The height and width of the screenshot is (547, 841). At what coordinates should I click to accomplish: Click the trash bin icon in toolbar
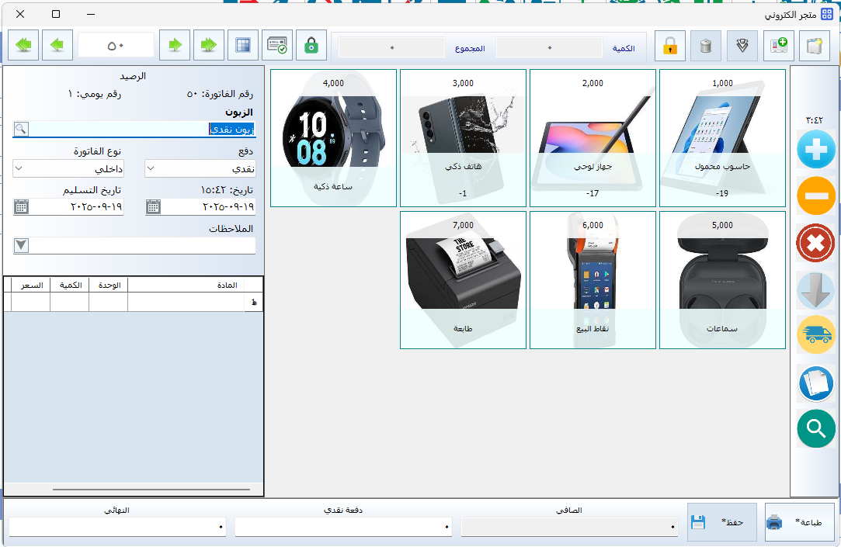point(705,47)
